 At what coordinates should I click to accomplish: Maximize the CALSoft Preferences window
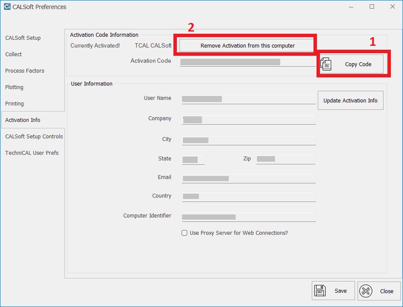coord(371,6)
